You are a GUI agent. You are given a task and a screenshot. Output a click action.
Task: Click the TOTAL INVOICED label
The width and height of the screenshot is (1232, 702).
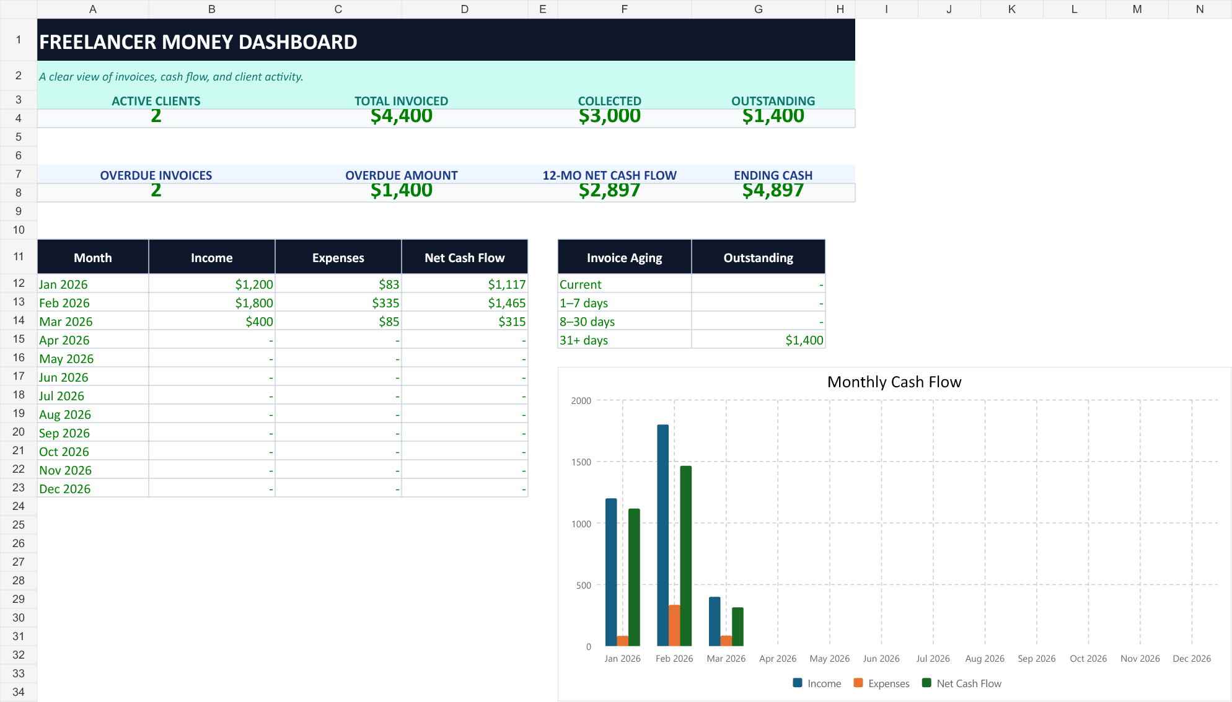[402, 101]
